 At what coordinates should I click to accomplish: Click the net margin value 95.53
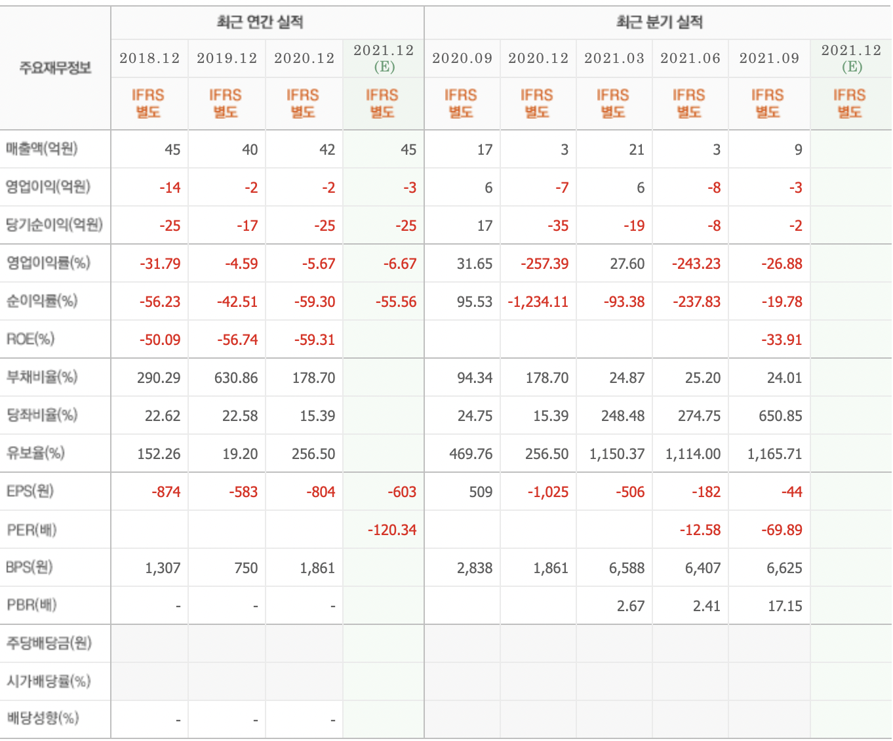475,302
